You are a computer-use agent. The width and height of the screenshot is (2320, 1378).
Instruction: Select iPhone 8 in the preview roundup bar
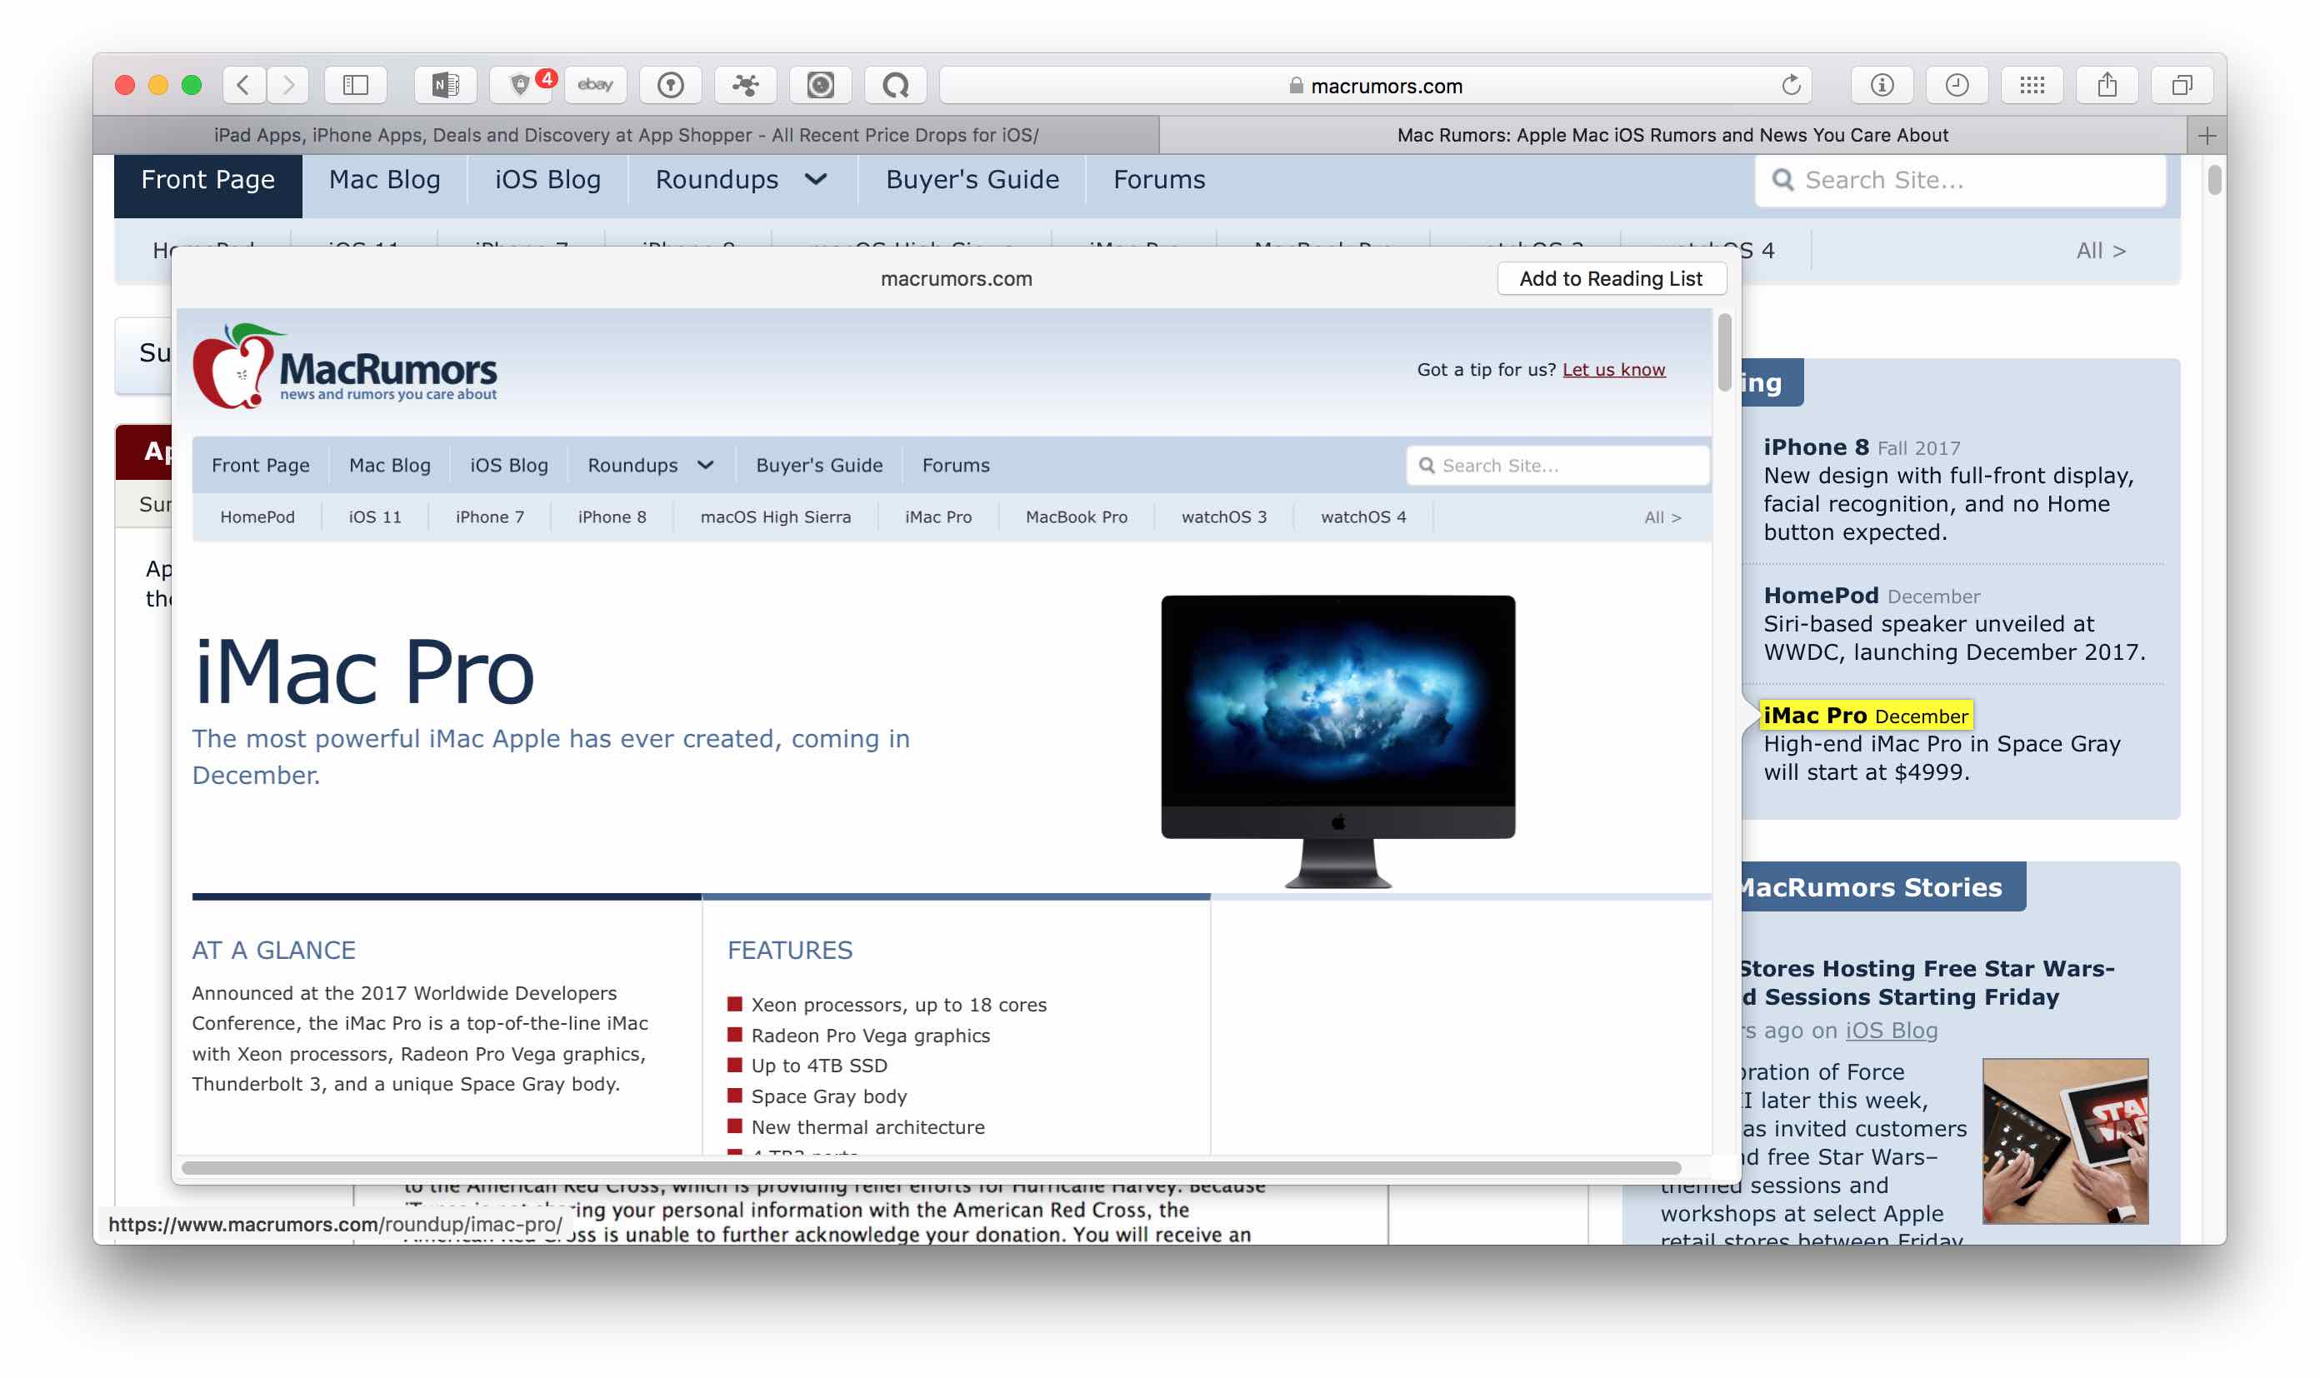tap(612, 517)
